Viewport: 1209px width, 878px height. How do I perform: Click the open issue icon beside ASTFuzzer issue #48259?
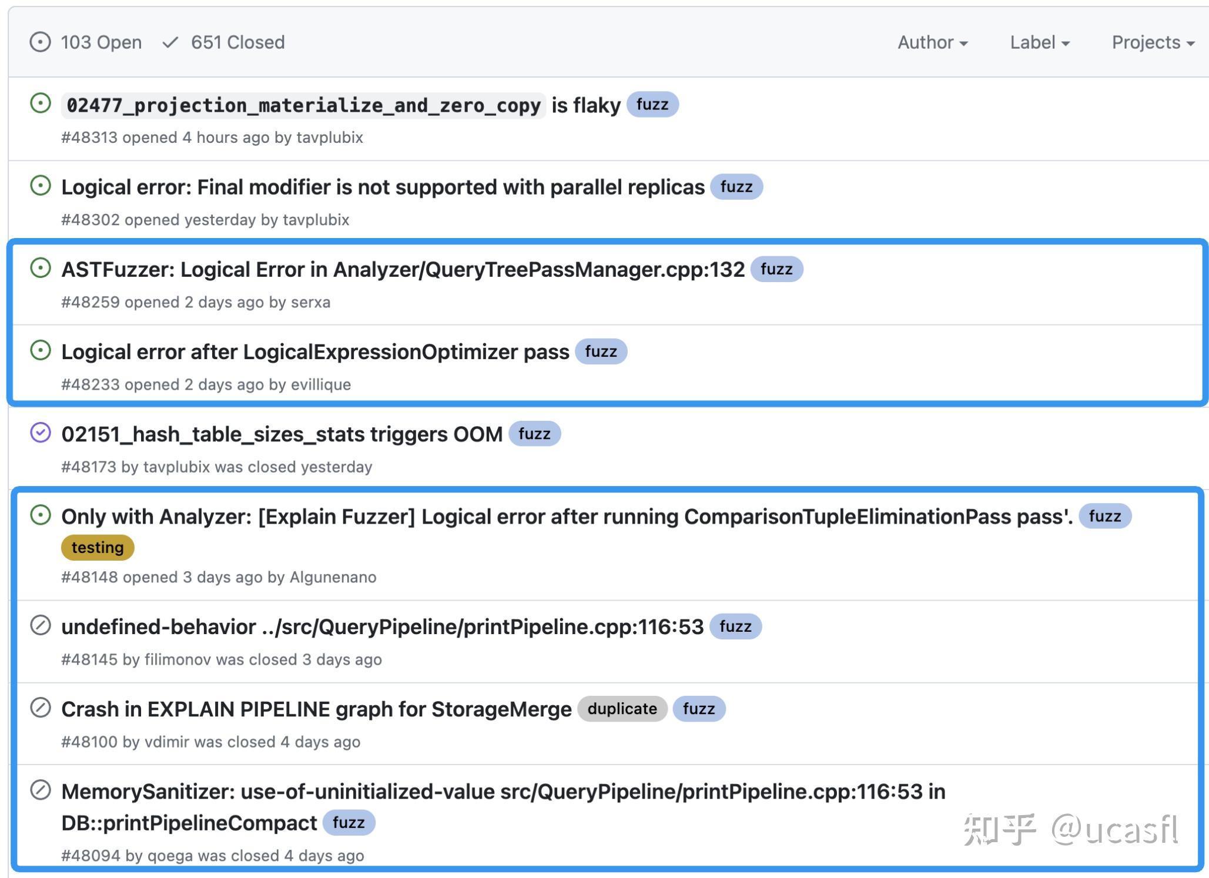pos(40,269)
